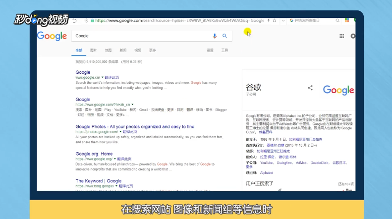Image resolution: width=392 pixels, height=219 pixels.
Task: Expand arrow next to google.com/?hl=zh_cn URL
Action: (x=132, y=105)
